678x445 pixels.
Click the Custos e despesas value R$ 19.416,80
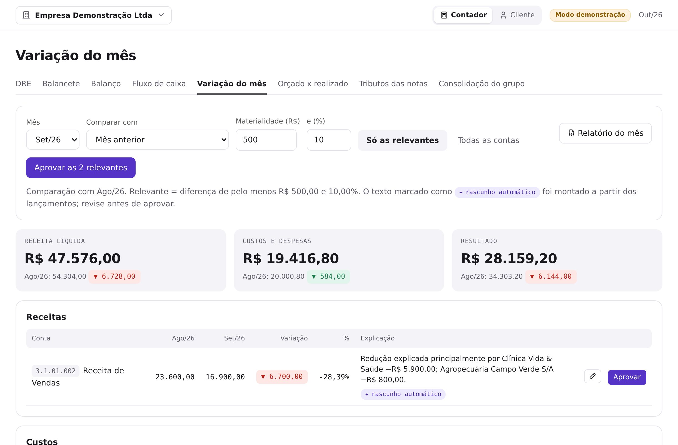tap(291, 258)
